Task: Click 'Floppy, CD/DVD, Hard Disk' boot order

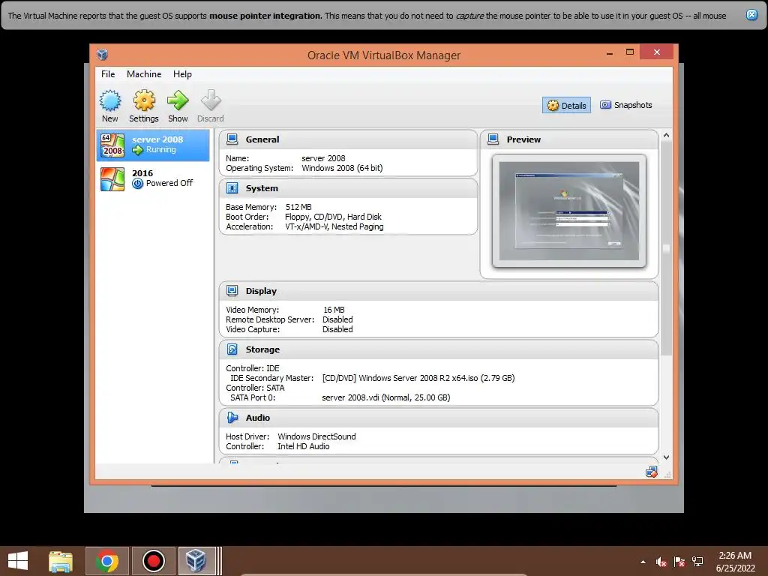Action: [x=333, y=217]
